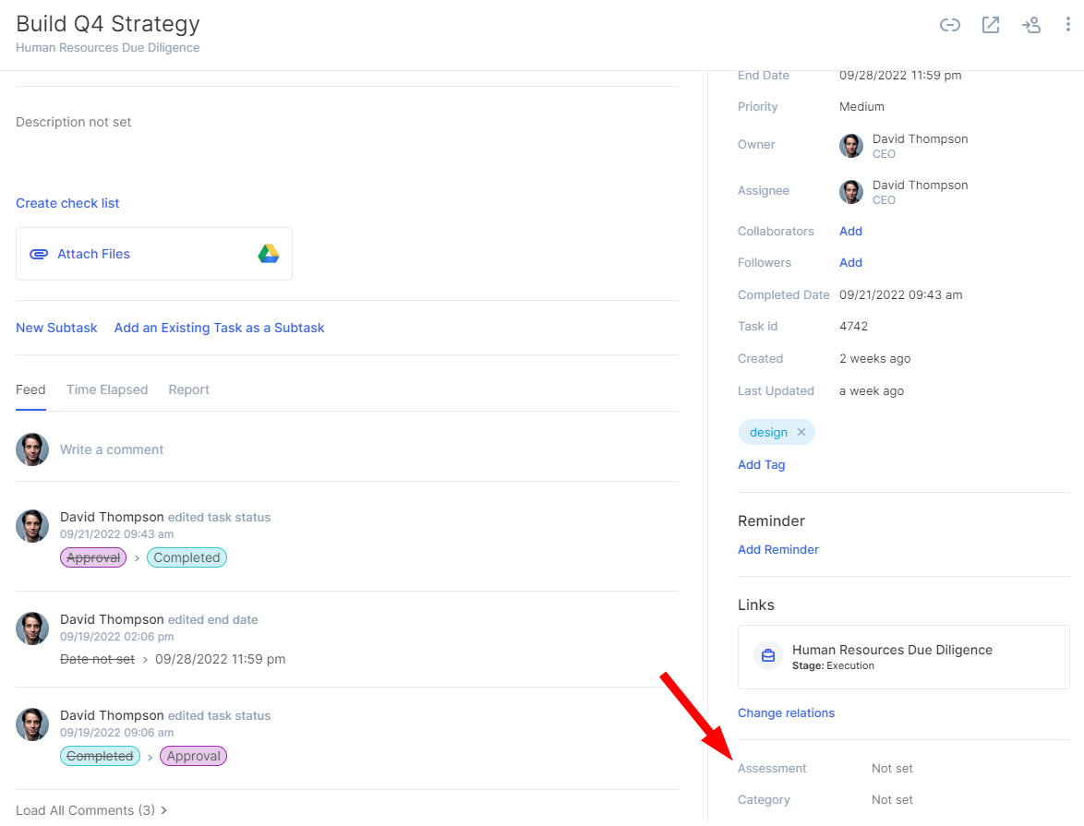Click the Owner name David Thompson
1084x826 pixels.
(x=921, y=139)
